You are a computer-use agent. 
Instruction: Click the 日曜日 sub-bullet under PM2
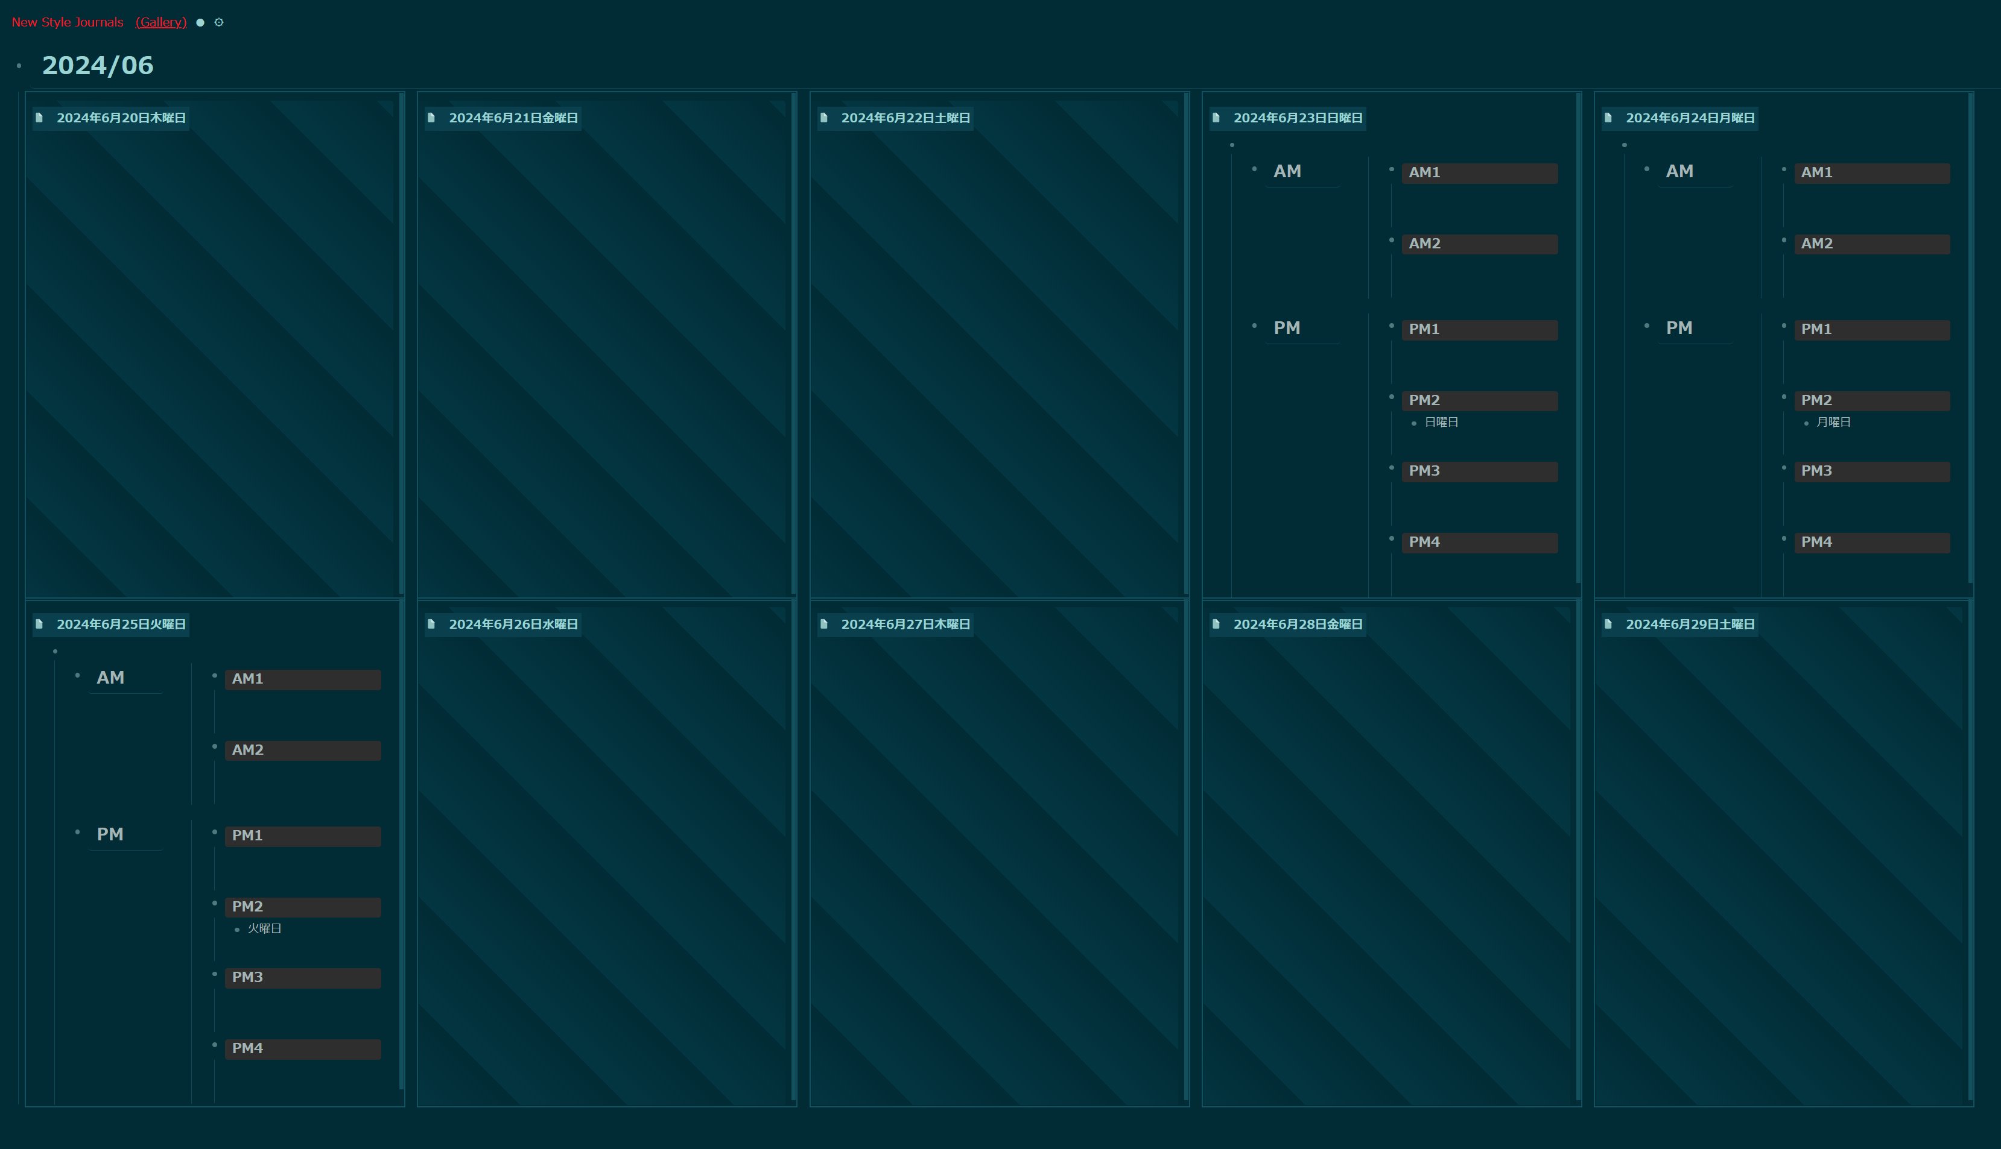click(1413, 423)
